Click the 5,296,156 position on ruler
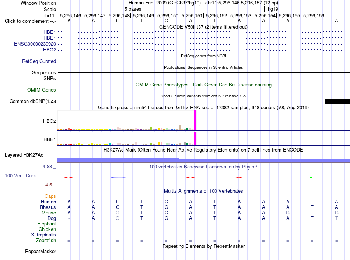The height and width of the screenshot is (260, 350). [314, 15]
